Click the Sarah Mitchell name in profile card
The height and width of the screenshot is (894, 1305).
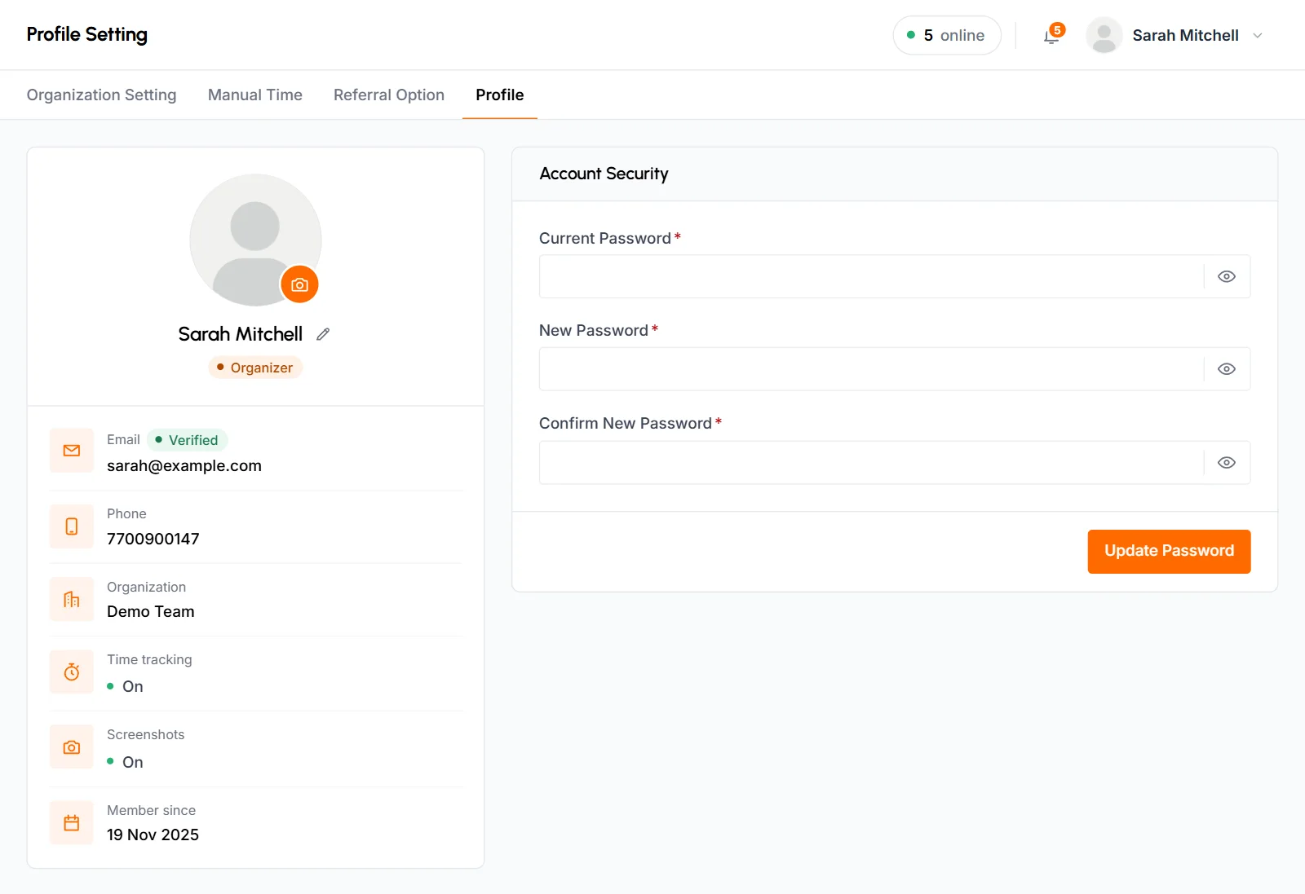[x=241, y=334]
